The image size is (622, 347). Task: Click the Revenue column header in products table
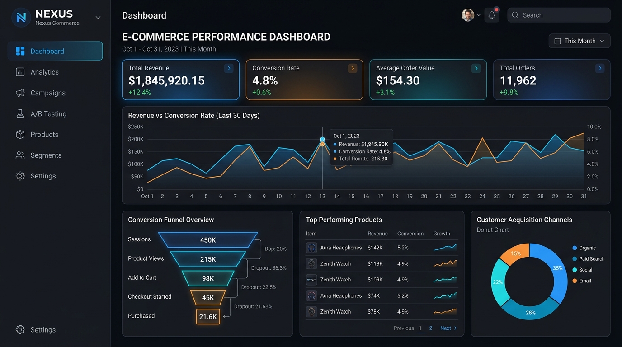[378, 234]
